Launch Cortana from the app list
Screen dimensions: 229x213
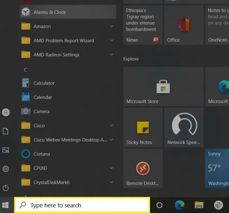click(41, 154)
